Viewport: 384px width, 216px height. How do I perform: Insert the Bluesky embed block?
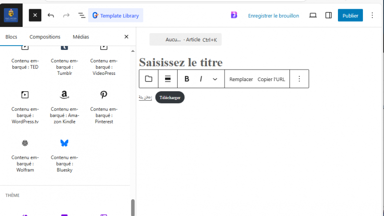point(64,156)
